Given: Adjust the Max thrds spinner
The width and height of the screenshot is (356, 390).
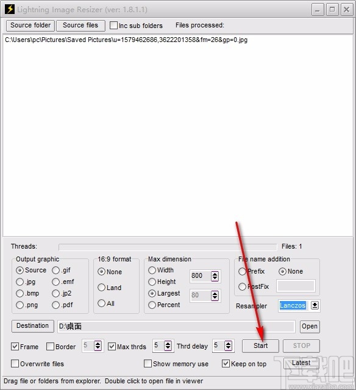Looking at the screenshot, I should pos(168,346).
